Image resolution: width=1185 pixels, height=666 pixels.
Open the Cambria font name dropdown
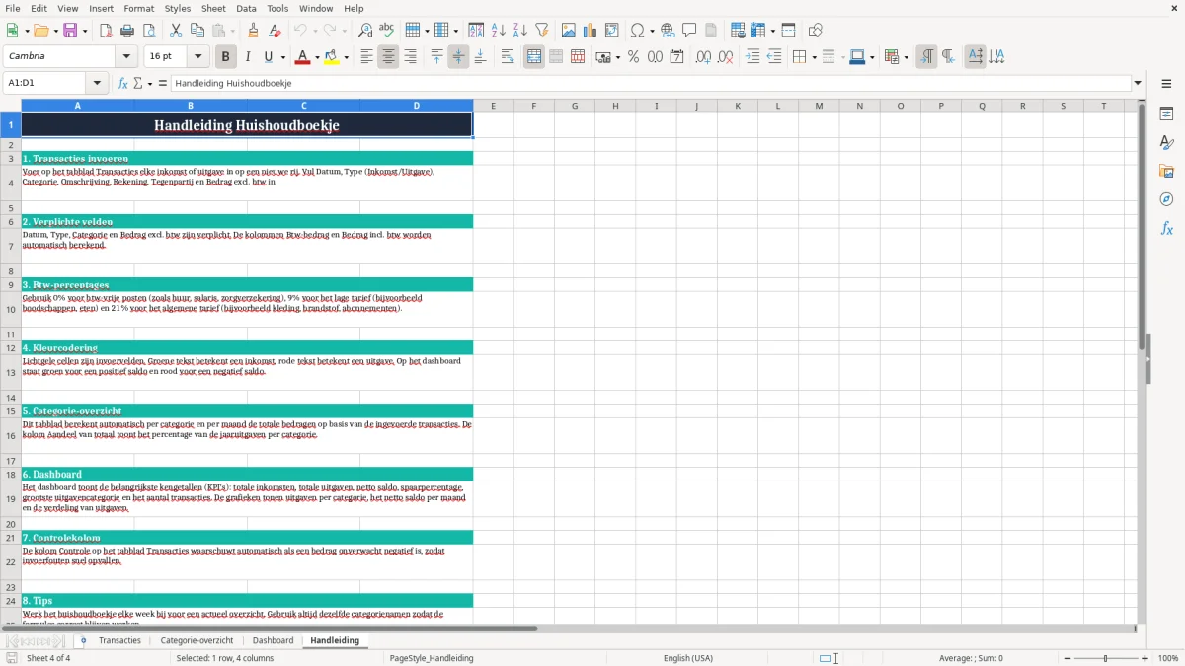(x=125, y=57)
